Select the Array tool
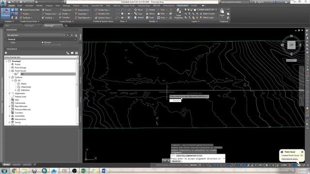Screen dimensions: 310x174 pos(161,17)
